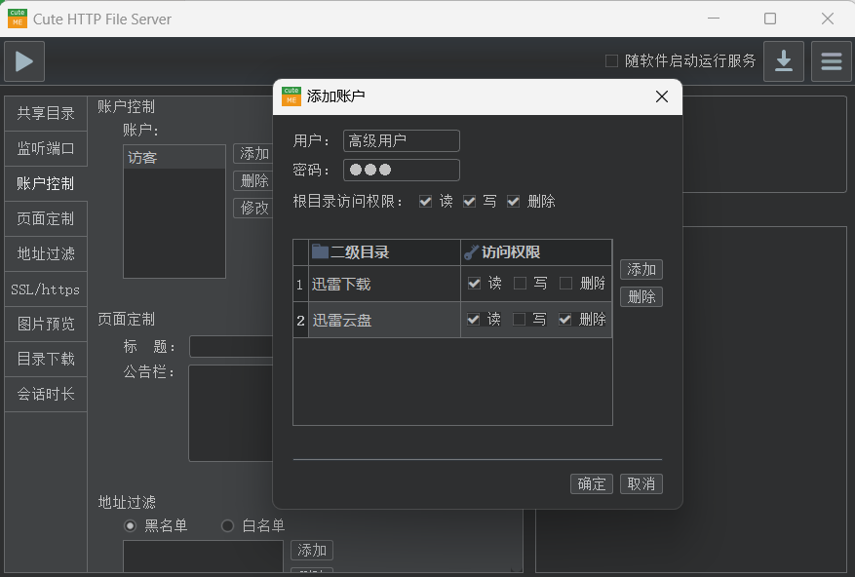Close the Cute HTTP File Server window
Screen dimensions: 855x577
tap(827, 19)
